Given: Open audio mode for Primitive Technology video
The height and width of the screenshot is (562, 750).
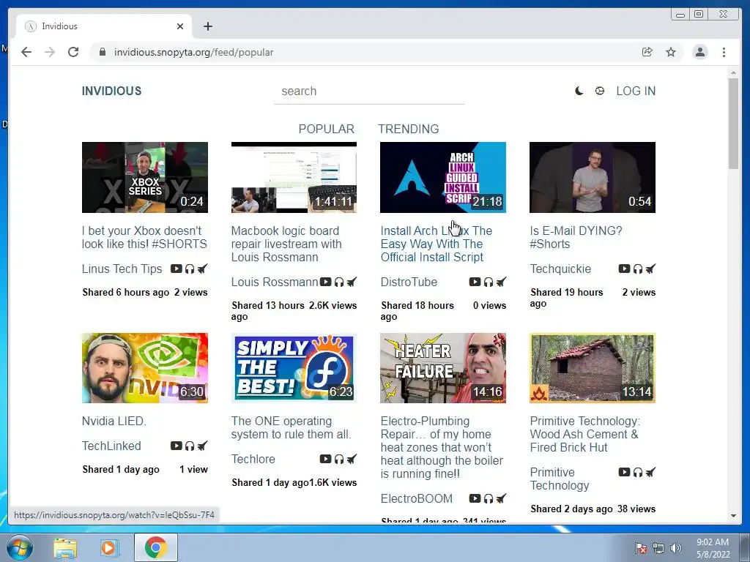Looking at the screenshot, I should pos(638,472).
